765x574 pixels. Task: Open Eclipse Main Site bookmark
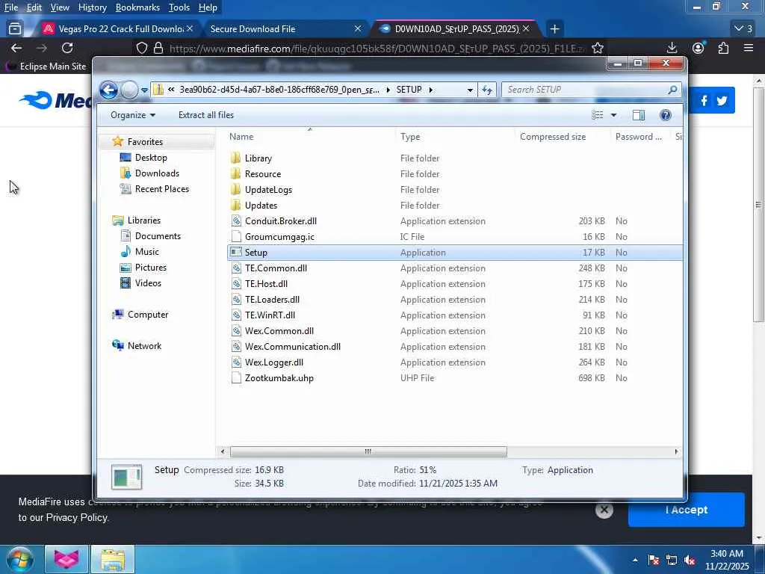click(46, 66)
